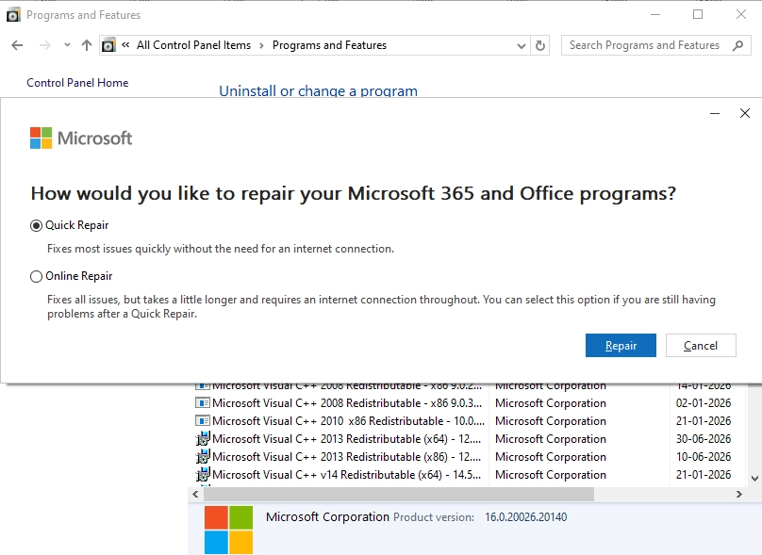Click the Microsoft logo in details pane

(228, 530)
